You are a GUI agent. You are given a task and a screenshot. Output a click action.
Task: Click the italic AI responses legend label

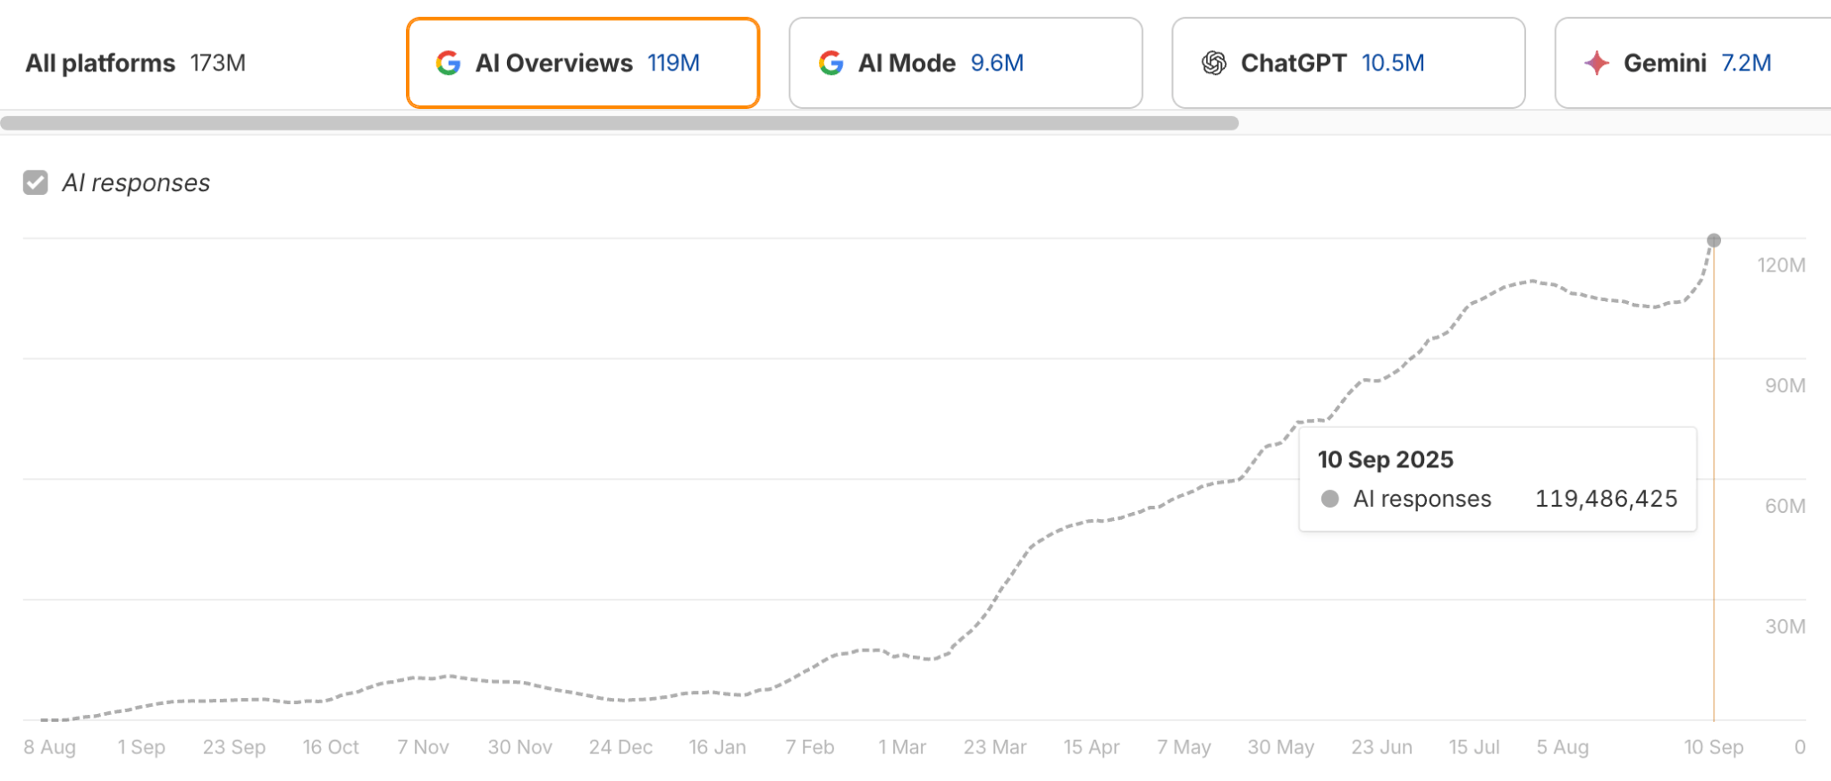coord(136,183)
